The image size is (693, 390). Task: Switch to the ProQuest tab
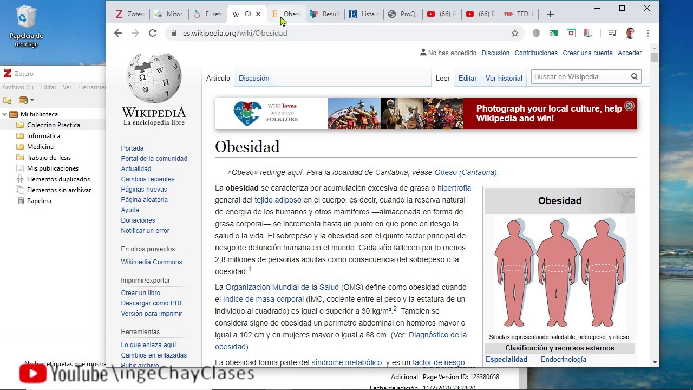click(x=403, y=14)
